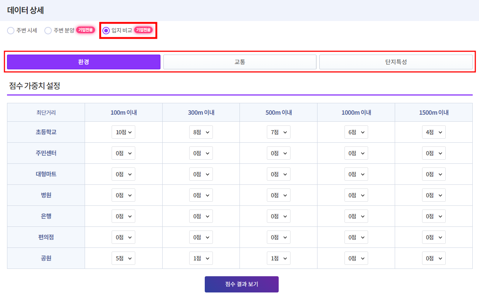Viewport: 479px width, 298px height.
Task: Click the 점수 가중치 설정 heading
Action: click(34, 86)
